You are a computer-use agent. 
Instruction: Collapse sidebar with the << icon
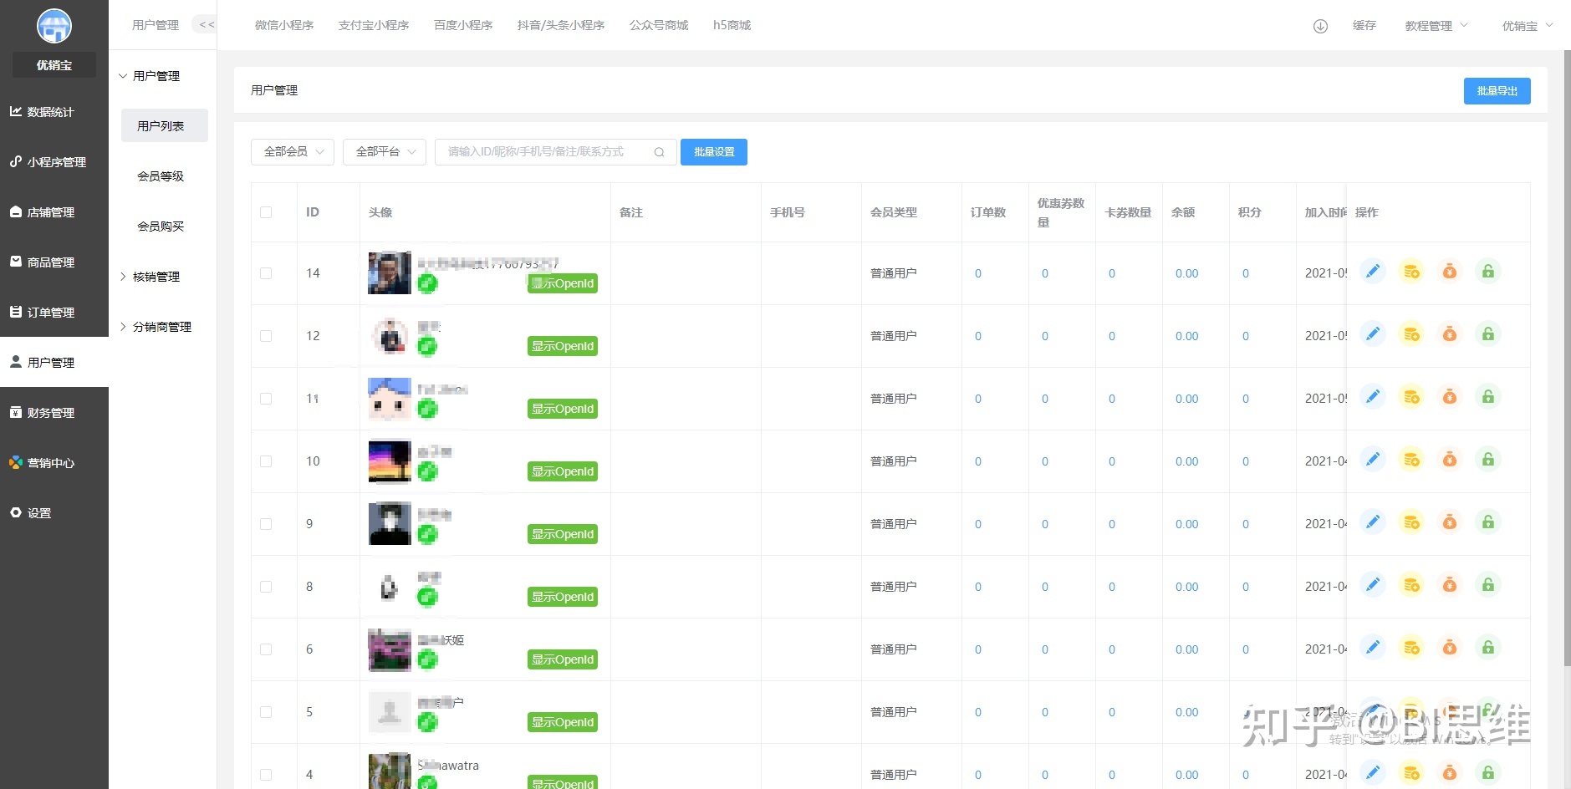tap(206, 25)
